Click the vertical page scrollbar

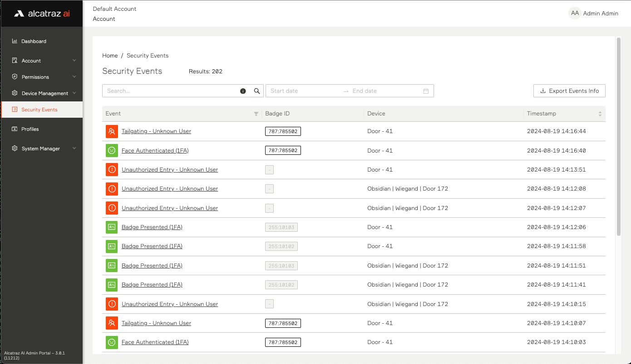[x=618, y=136]
